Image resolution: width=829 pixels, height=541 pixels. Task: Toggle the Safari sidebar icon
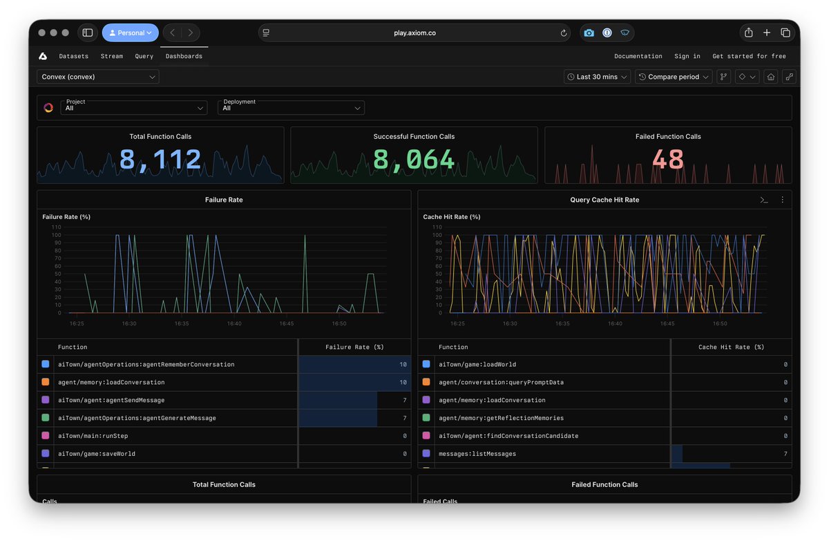click(x=88, y=32)
